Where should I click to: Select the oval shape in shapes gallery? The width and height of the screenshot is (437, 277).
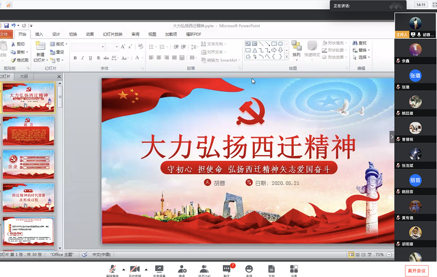tap(281, 44)
